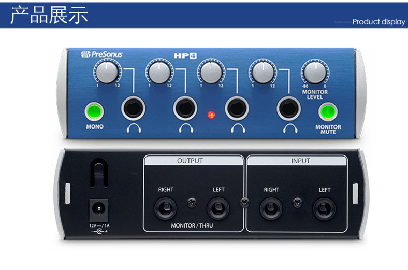Click the MONITOR LEVEL label text
Viewport: 408px width, 270px height.
pos(315,94)
